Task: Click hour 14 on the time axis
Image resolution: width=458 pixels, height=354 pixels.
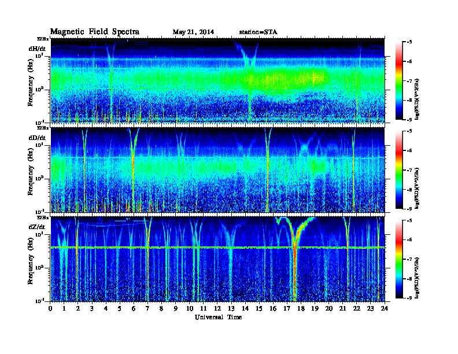Action: point(245,308)
